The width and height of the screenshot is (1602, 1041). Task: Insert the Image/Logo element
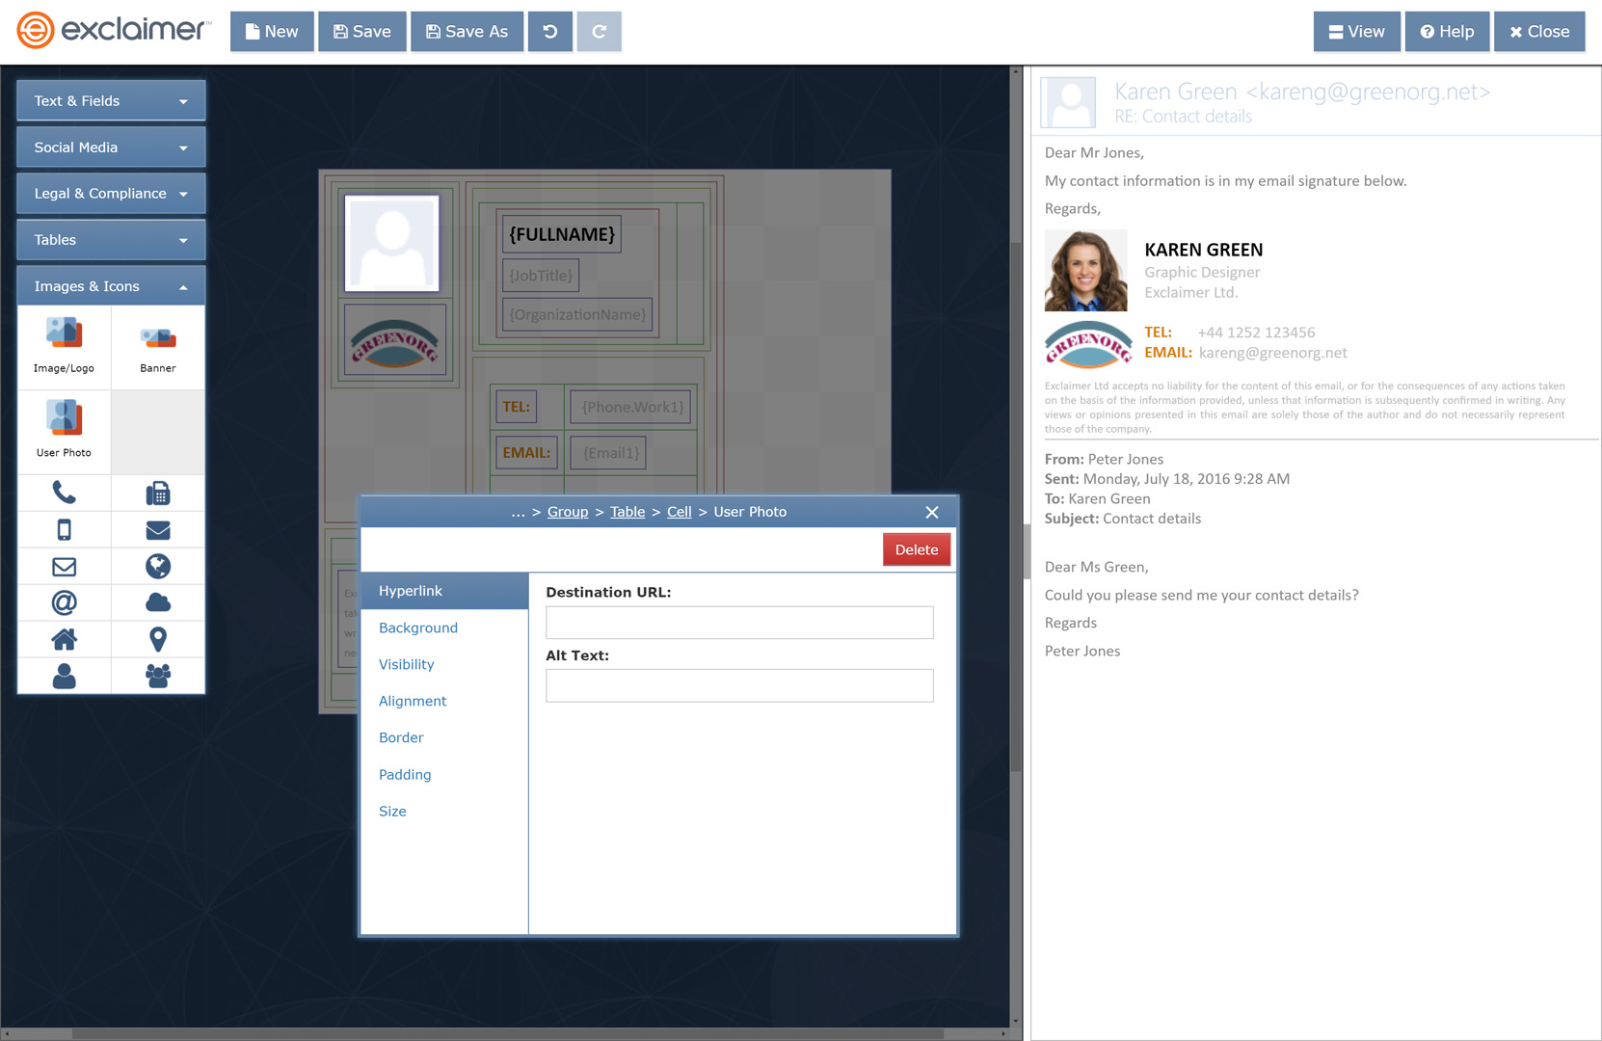tap(64, 347)
